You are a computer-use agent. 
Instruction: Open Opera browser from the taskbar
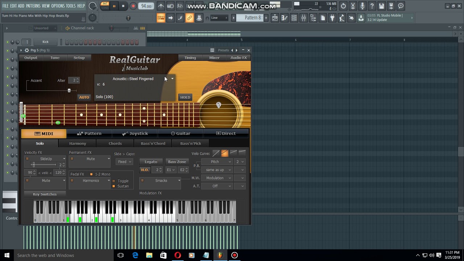click(178, 255)
